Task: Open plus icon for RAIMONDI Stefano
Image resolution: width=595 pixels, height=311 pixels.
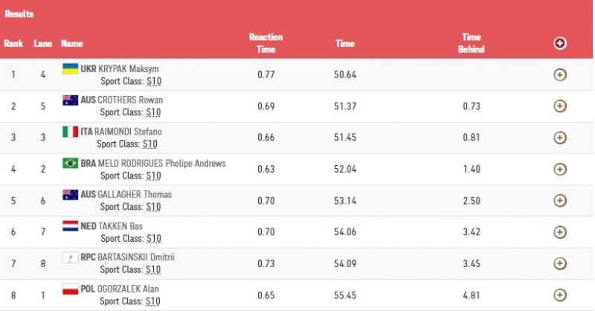Action: coord(560,138)
